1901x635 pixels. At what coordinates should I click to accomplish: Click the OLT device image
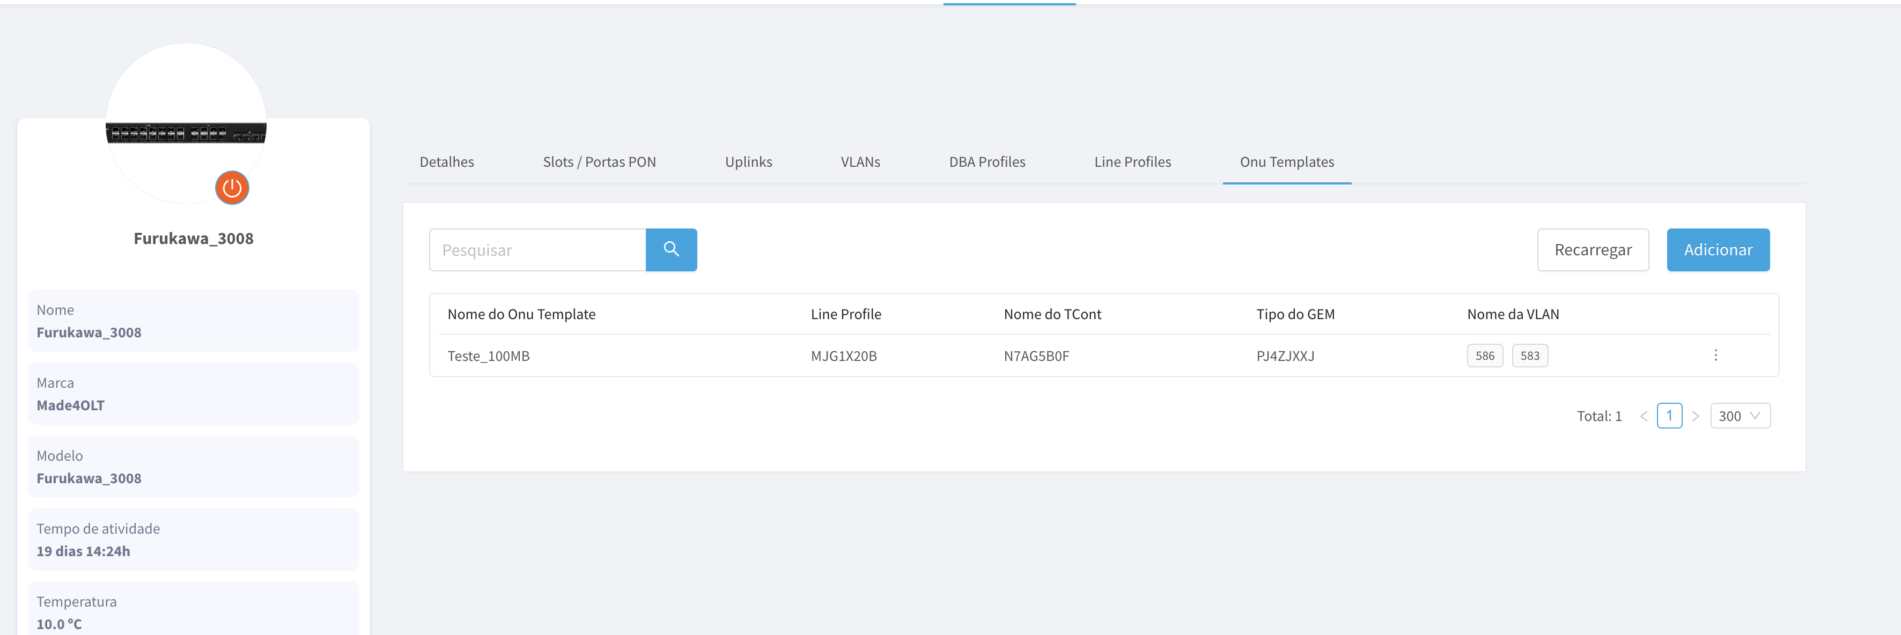186,133
